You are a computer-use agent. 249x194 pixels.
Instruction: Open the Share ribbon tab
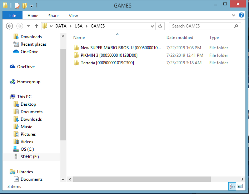click(53, 16)
